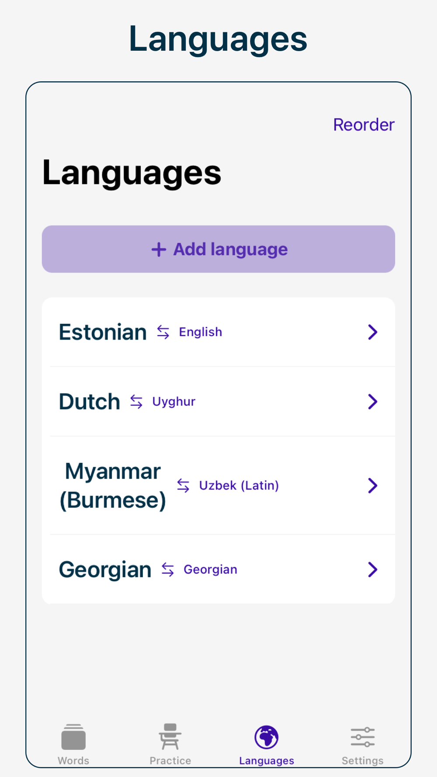Click the plus icon on Add language
Image resolution: width=437 pixels, height=777 pixels.
(x=159, y=250)
